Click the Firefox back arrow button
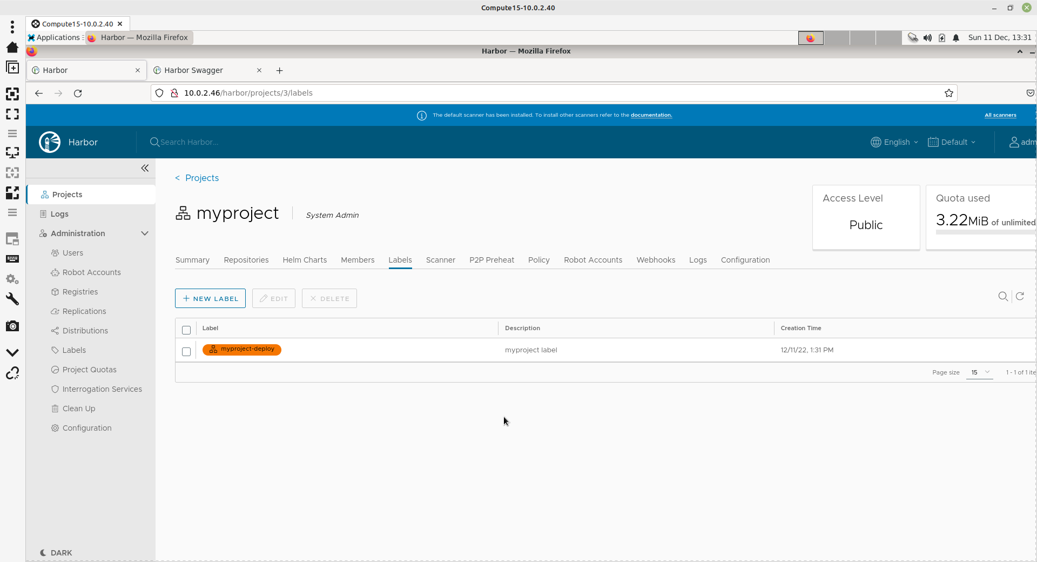The width and height of the screenshot is (1037, 562). 39,93
